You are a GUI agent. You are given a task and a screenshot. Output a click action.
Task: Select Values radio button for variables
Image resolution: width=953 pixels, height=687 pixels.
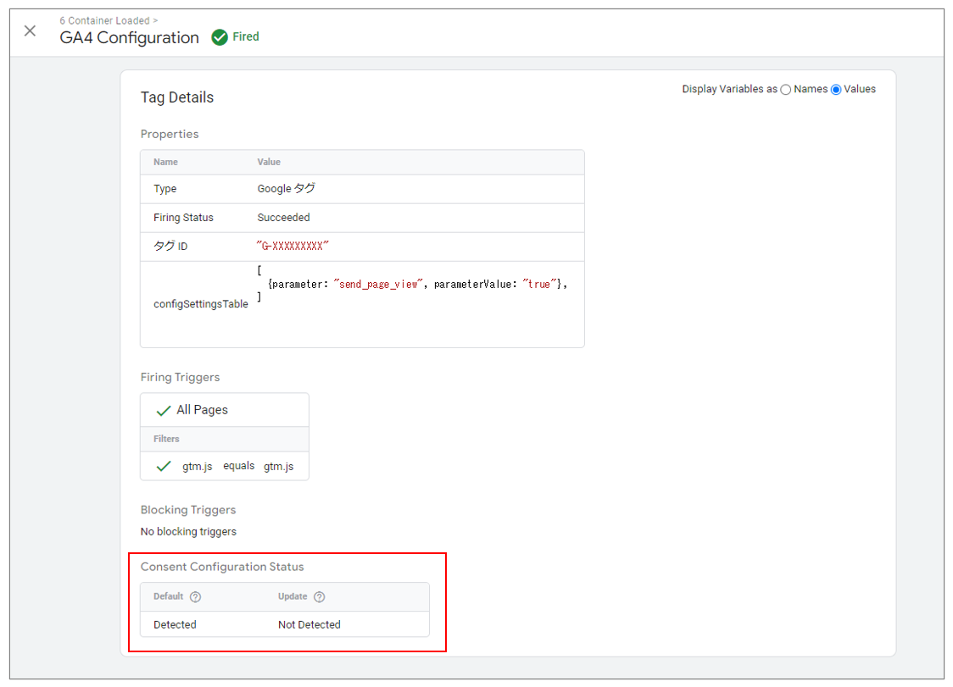tap(836, 89)
